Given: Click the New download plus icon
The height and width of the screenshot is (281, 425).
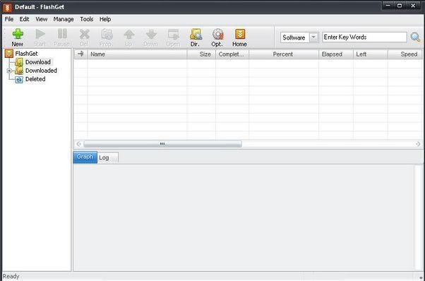Looking at the screenshot, I should click(x=18, y=34).
